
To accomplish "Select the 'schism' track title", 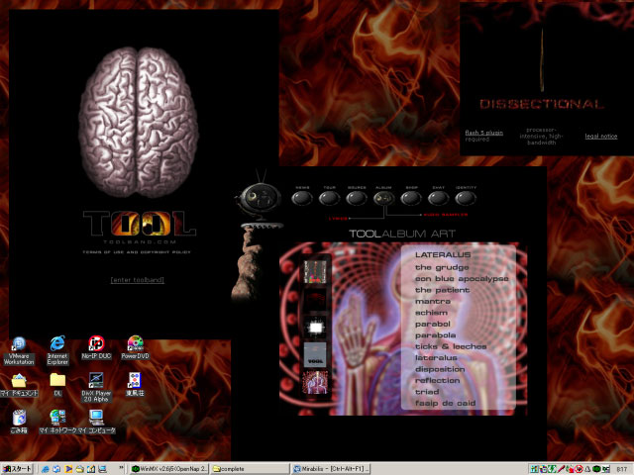I will 431,312.
